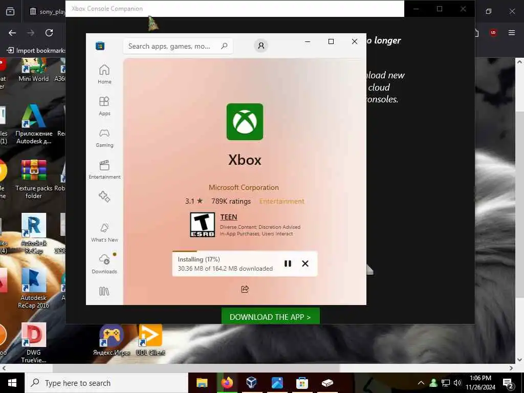Screen dimensions: 524x393
Task: Click the share icon below install progress
Action: point(245,289)
